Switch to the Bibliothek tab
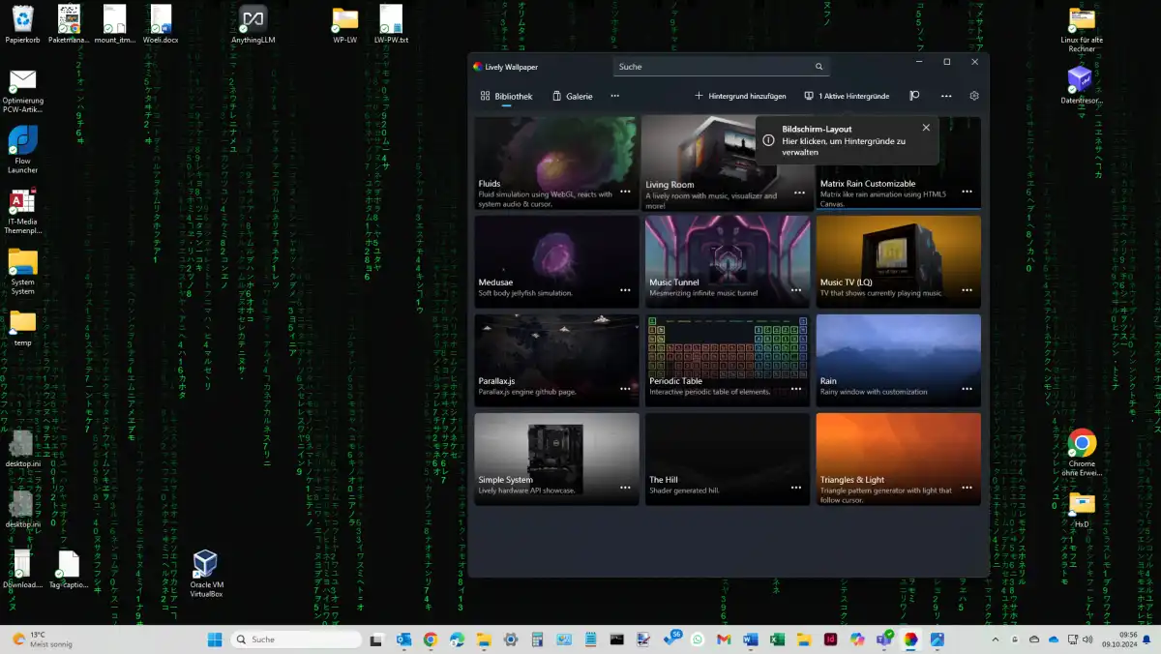 [506, 96]
